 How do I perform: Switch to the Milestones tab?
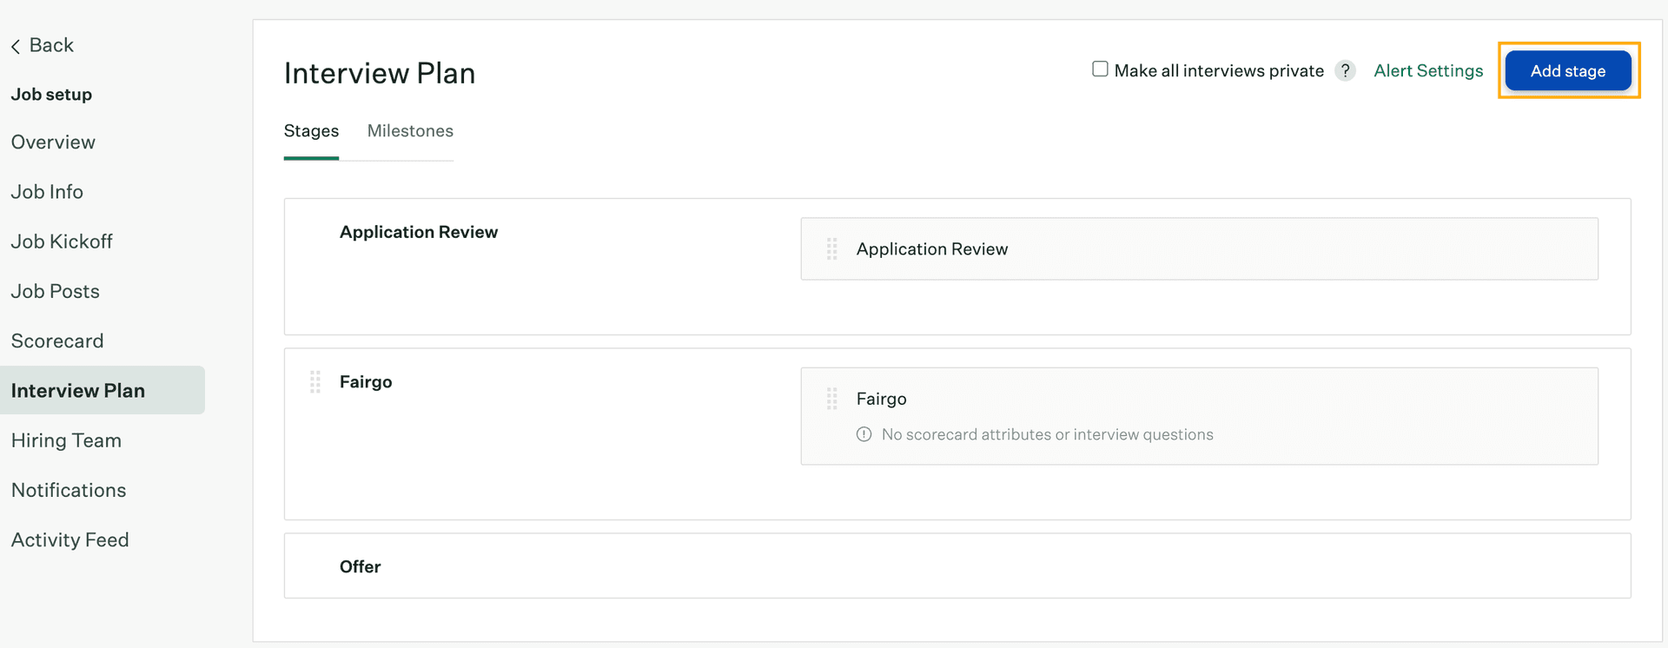[410, 131]
